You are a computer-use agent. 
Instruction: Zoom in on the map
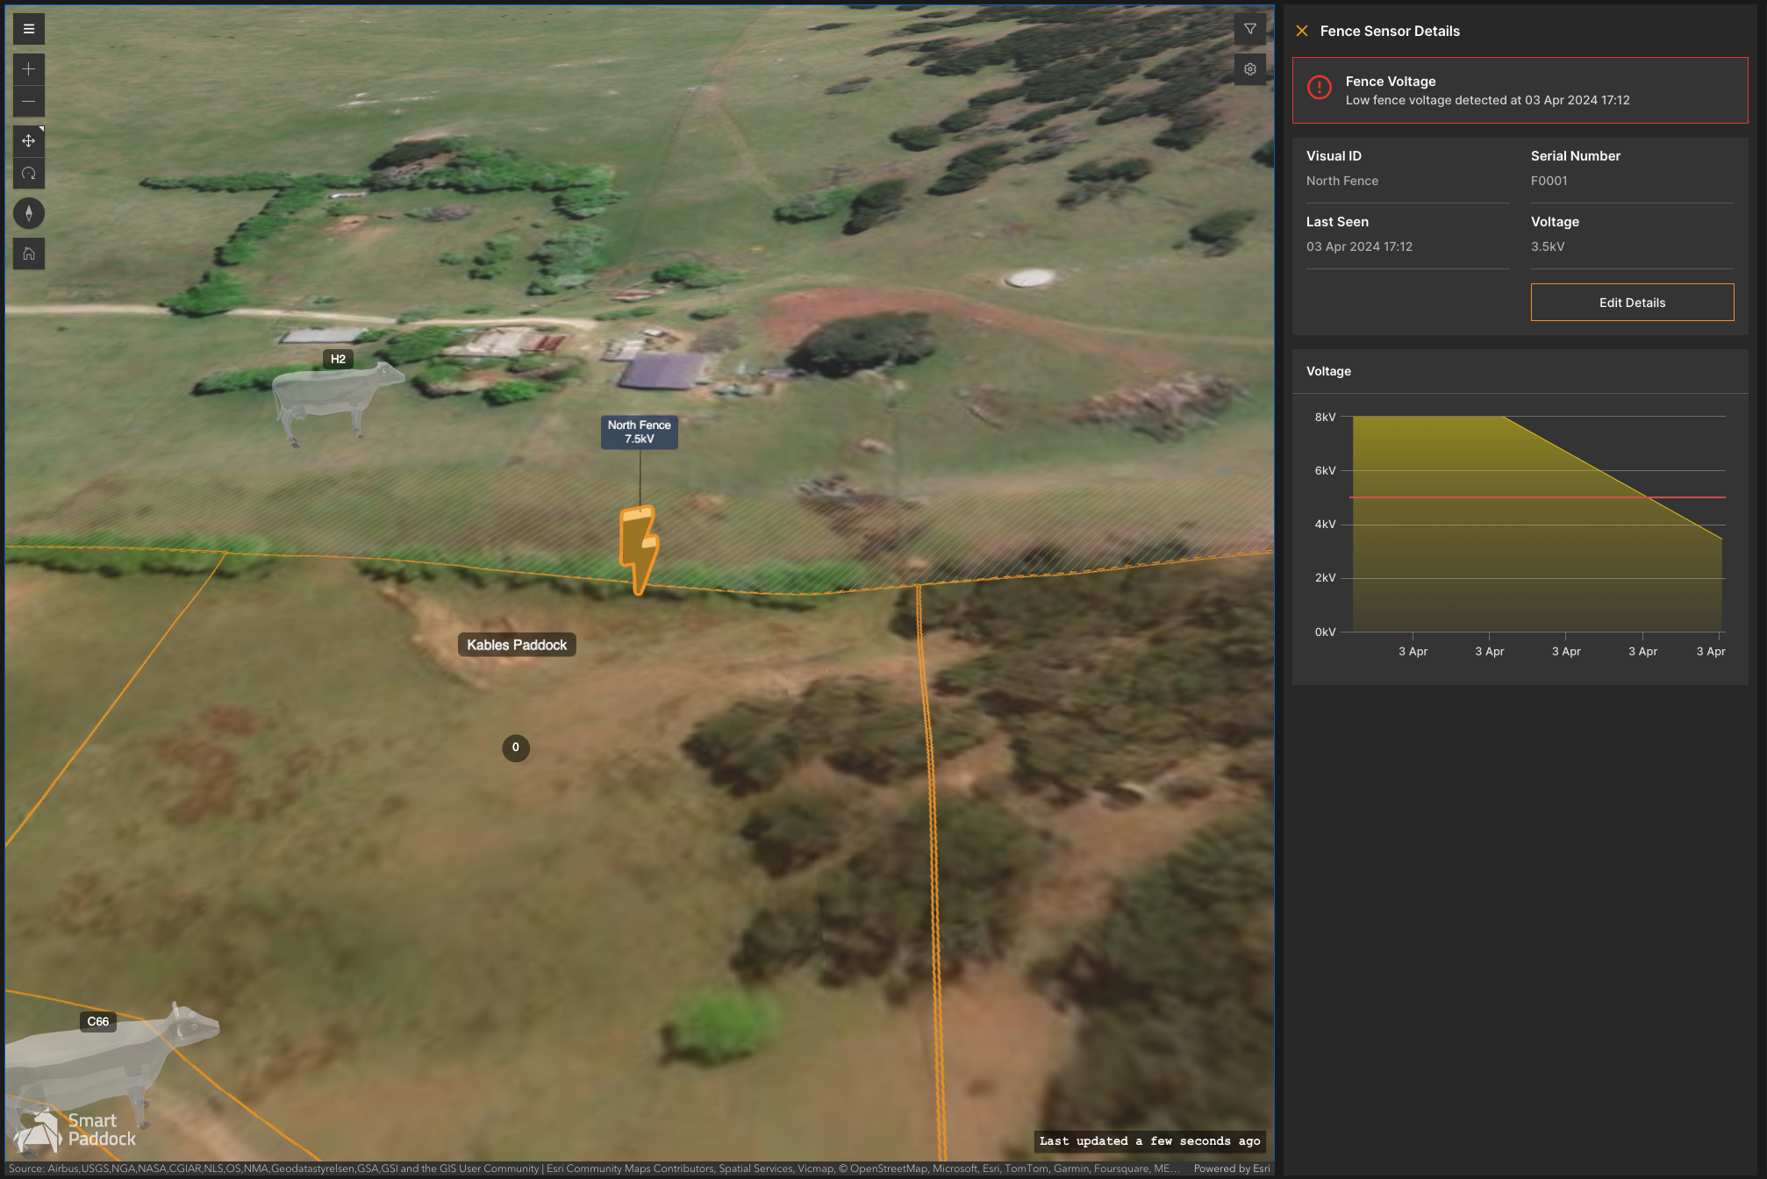[x=29, y=69]
